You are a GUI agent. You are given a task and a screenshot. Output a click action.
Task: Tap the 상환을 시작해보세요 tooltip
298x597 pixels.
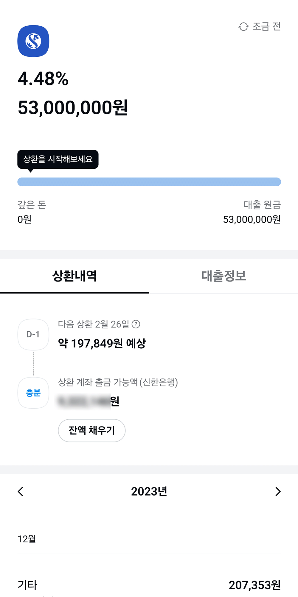click(58, 159)
